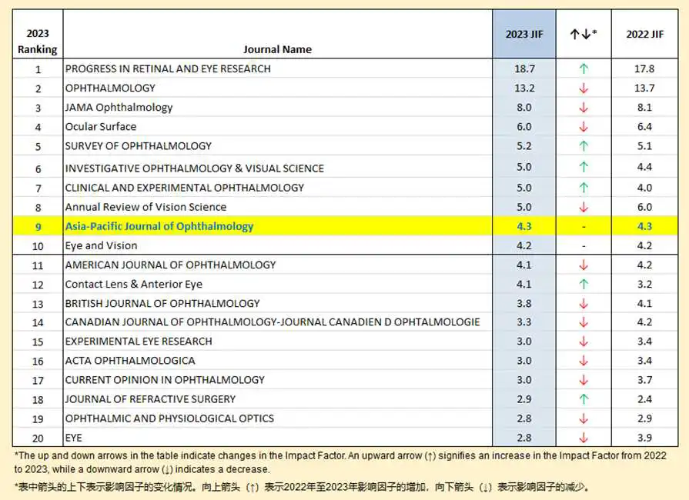Image resolution: width=689 pixels, height=500 pixels.
Task: Click the green up arrow for Progress in Retinal
Action: pyautogui.click(x=584, y=68)
